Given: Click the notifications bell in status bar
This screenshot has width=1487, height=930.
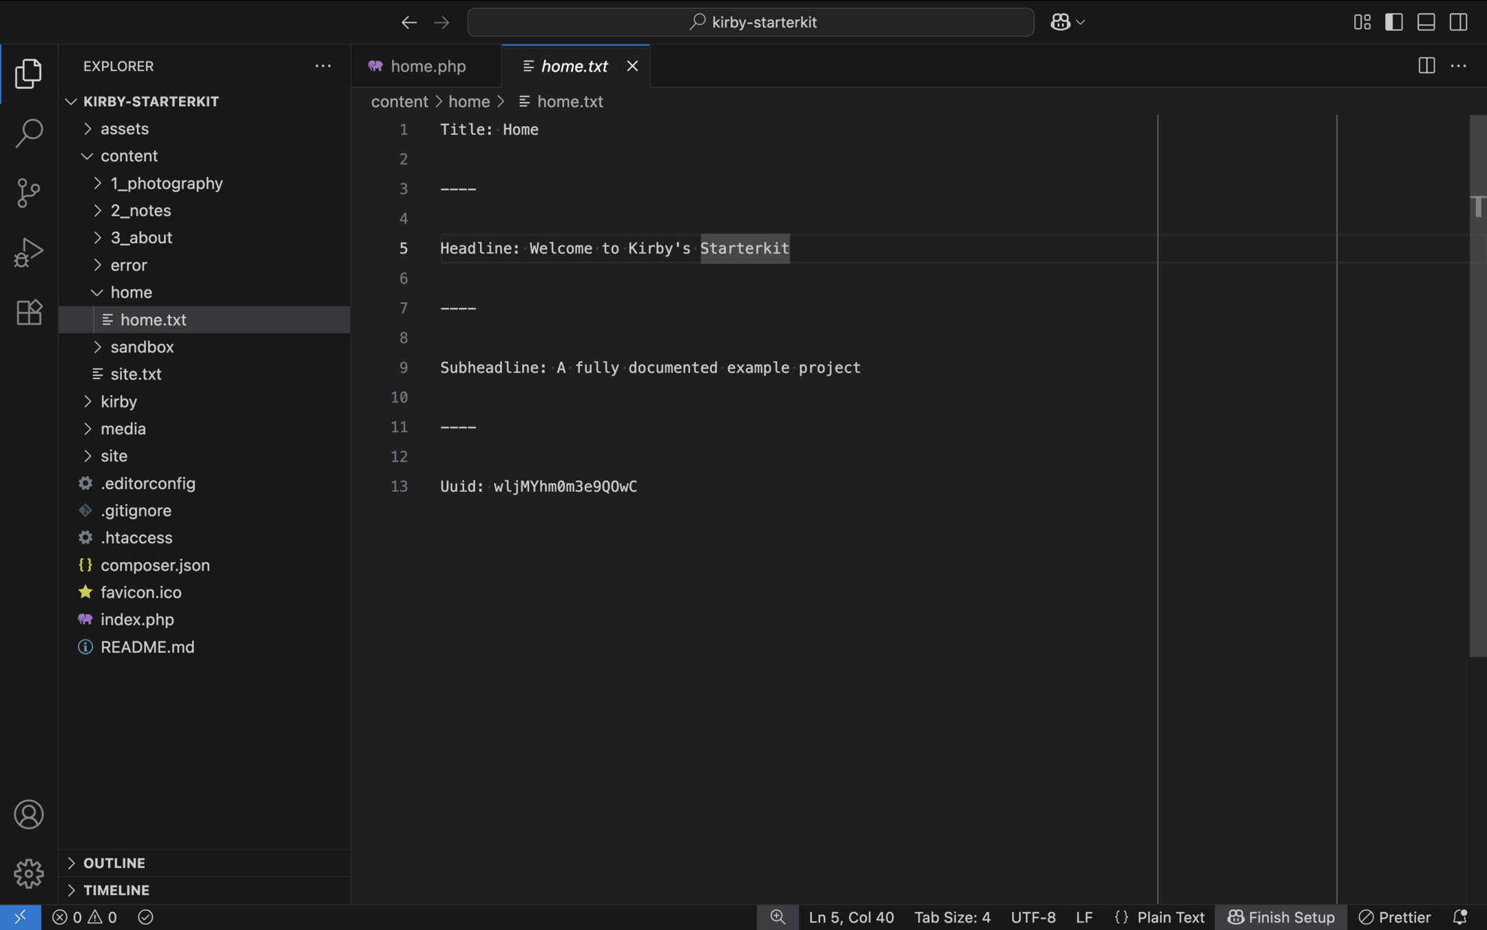Looking at the screenshot, I should point(1459,917).
